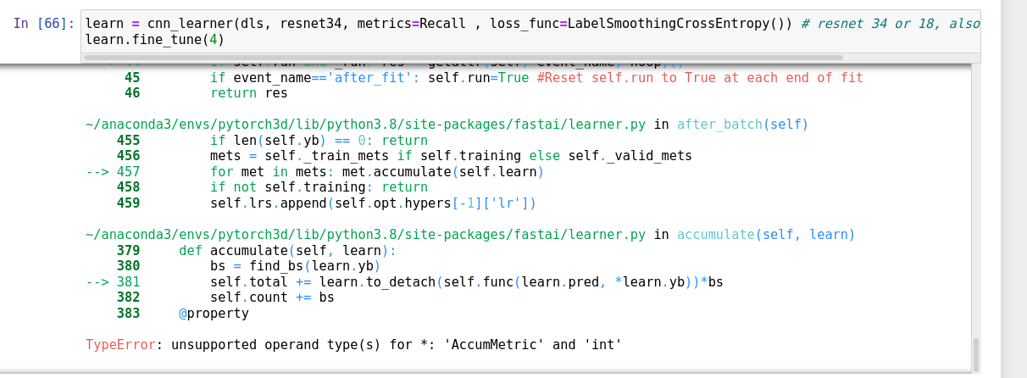
Task: Click the after_batch(self) function name
Action: pos(742,125)
